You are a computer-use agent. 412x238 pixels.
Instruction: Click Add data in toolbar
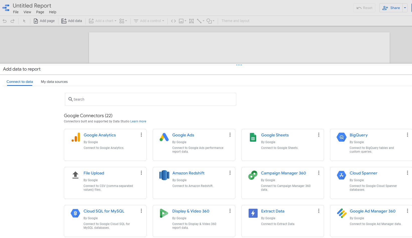coord(72,21)
